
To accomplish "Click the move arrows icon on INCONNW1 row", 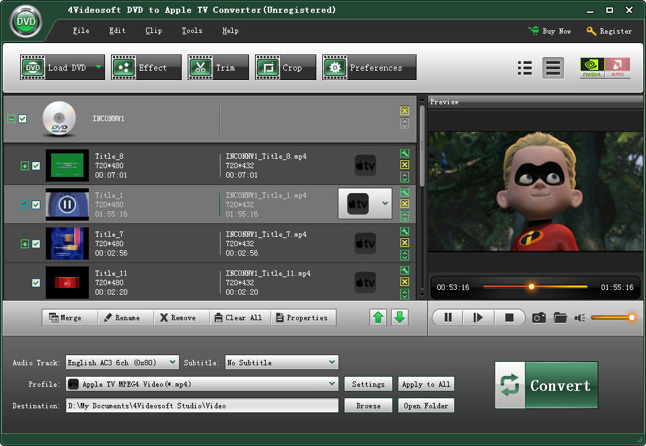I will click(x=404, y=123).
